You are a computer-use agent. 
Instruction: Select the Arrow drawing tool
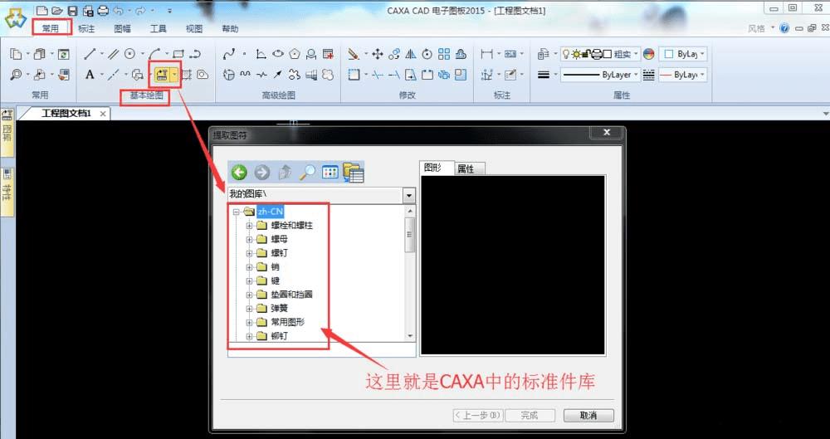[278, 75]
